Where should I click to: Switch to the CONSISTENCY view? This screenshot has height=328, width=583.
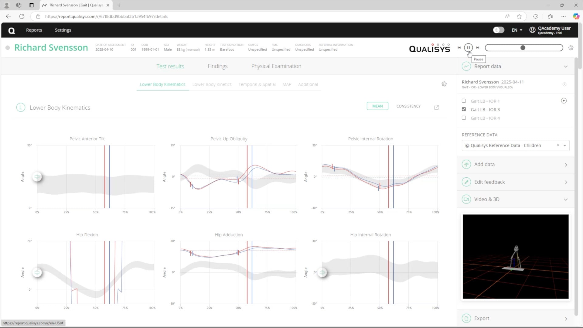pyautogui.click(x=408, y=106)
